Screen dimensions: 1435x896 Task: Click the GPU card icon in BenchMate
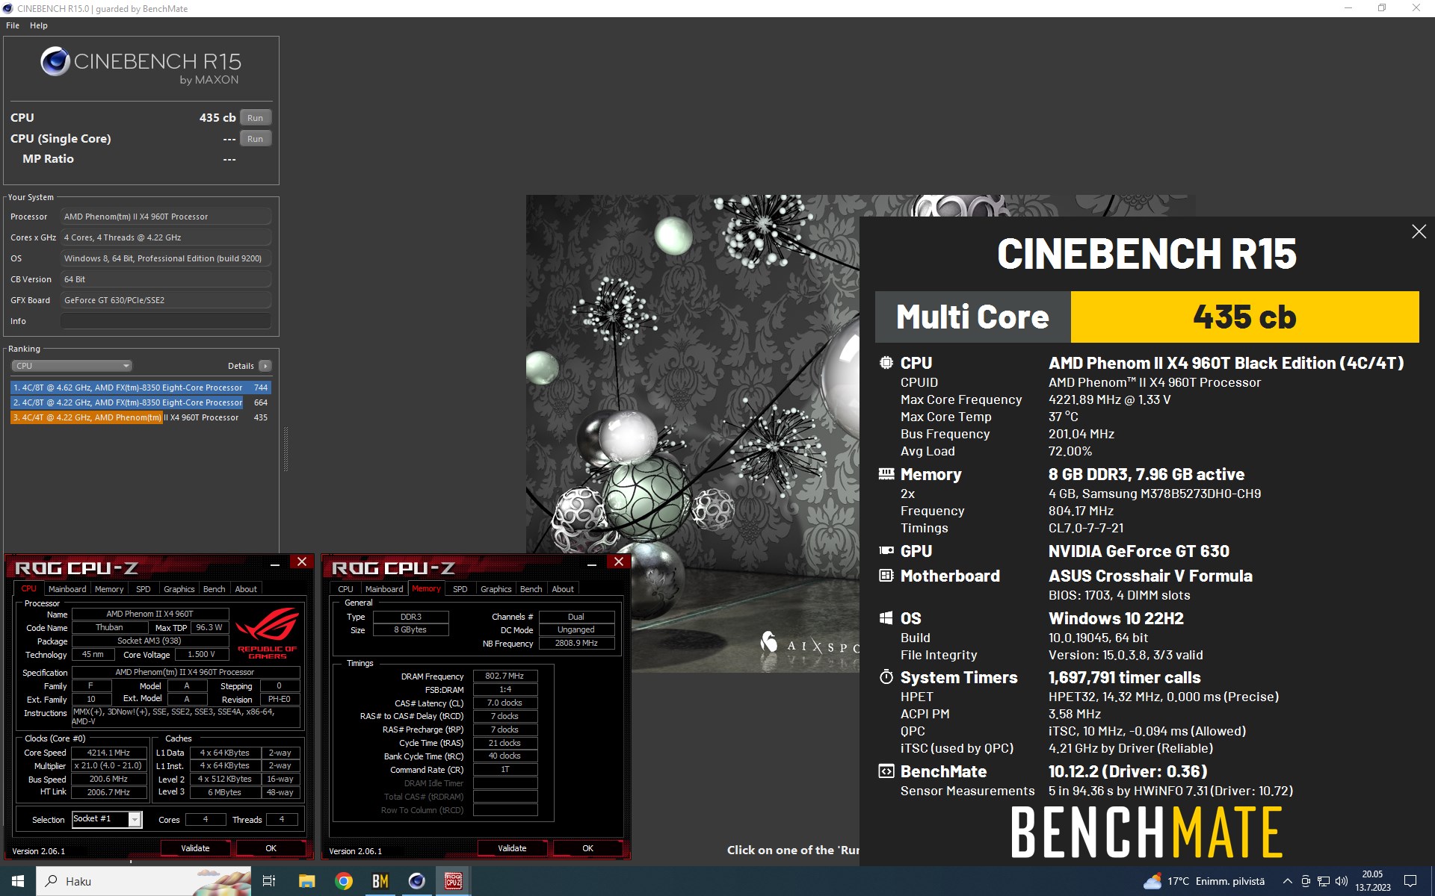click(x=886, y=551)
